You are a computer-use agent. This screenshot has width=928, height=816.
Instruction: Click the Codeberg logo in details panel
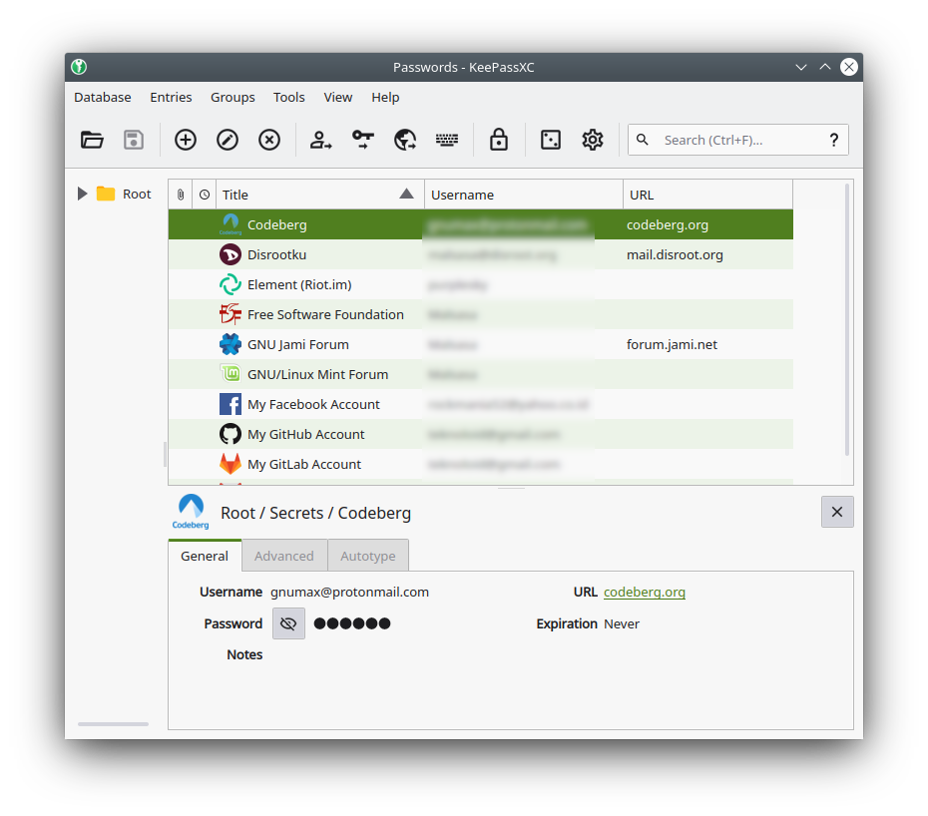coord(191,512)
